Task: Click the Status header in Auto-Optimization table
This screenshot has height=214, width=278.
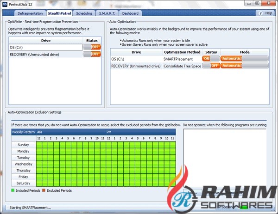Action: pos(211,52)
